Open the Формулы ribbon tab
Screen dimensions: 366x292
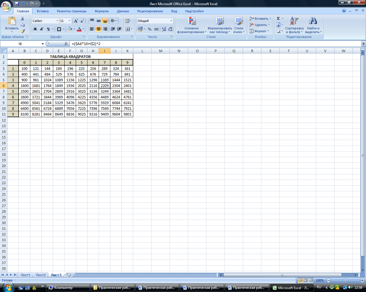102,11
